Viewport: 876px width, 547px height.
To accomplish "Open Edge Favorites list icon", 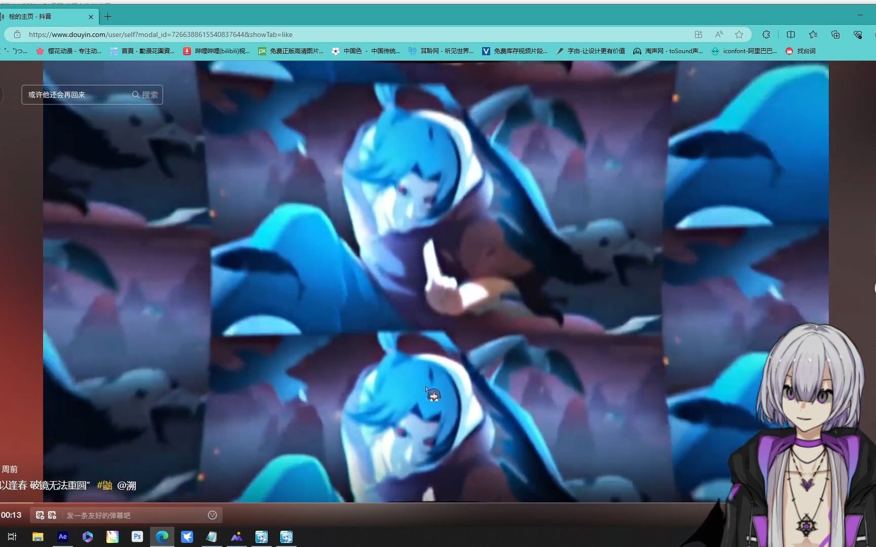I will (813, 34).
